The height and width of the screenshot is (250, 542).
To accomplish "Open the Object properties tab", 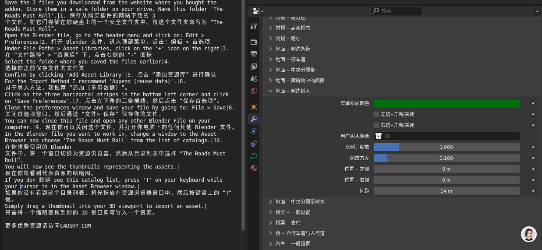I will (x=254, y=106).
